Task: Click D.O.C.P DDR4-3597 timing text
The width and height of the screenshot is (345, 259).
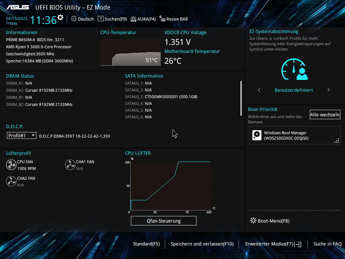Action: tap(74, 136)
